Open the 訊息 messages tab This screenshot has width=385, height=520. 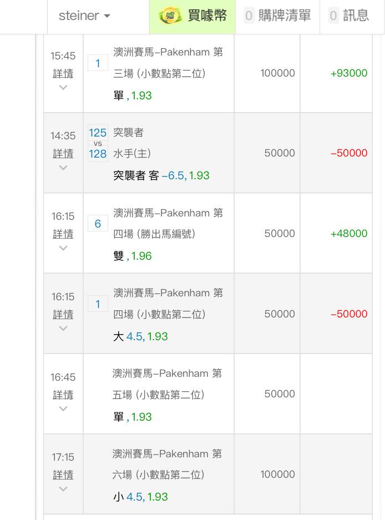349,16
